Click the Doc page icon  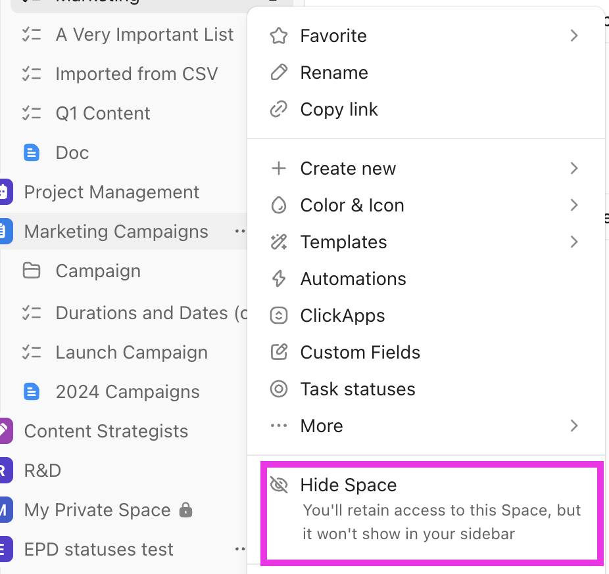pyautogui.click(x=32, y=152)
